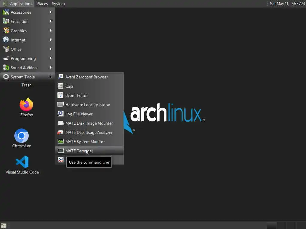This screenshot has width=306, height=229.
Task: Choose Avahi Zeroconf Browser entry
Action: tap(89, 77)
